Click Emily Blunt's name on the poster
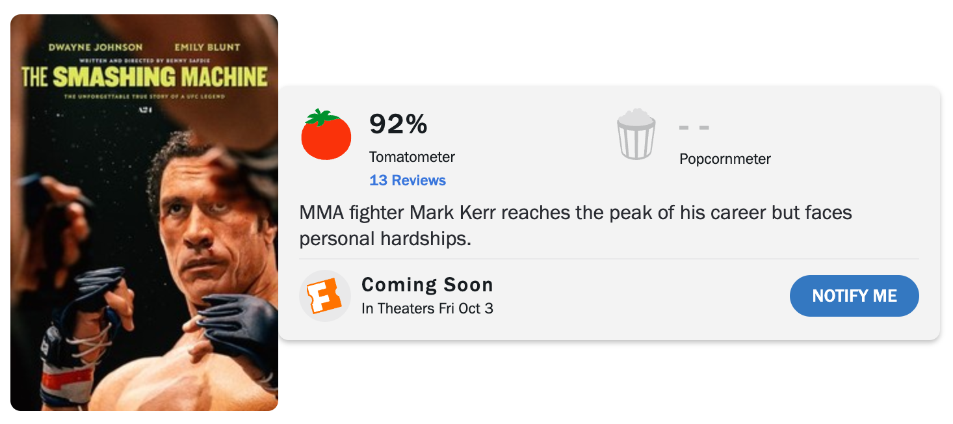This screenshot has height=424, width=953. [x=207, y=47]
